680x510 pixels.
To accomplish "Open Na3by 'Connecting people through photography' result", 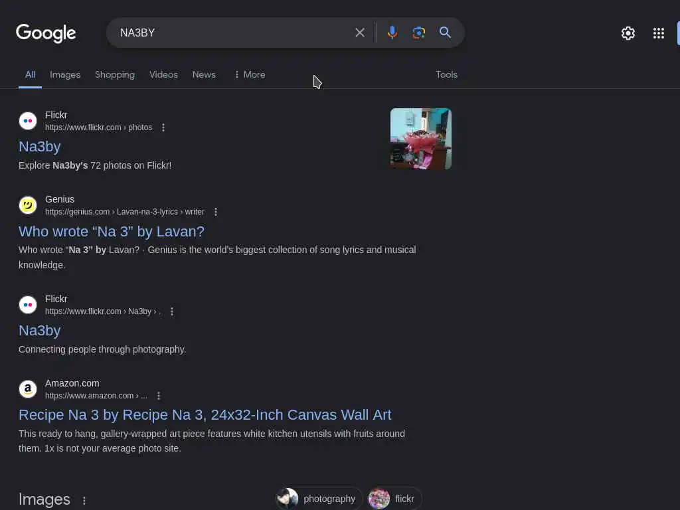I will coord(39,331).
